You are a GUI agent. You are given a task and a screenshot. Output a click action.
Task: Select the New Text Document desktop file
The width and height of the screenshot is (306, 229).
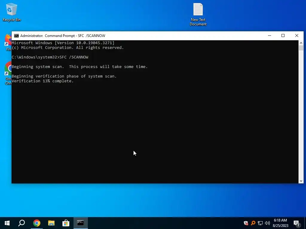198,14
